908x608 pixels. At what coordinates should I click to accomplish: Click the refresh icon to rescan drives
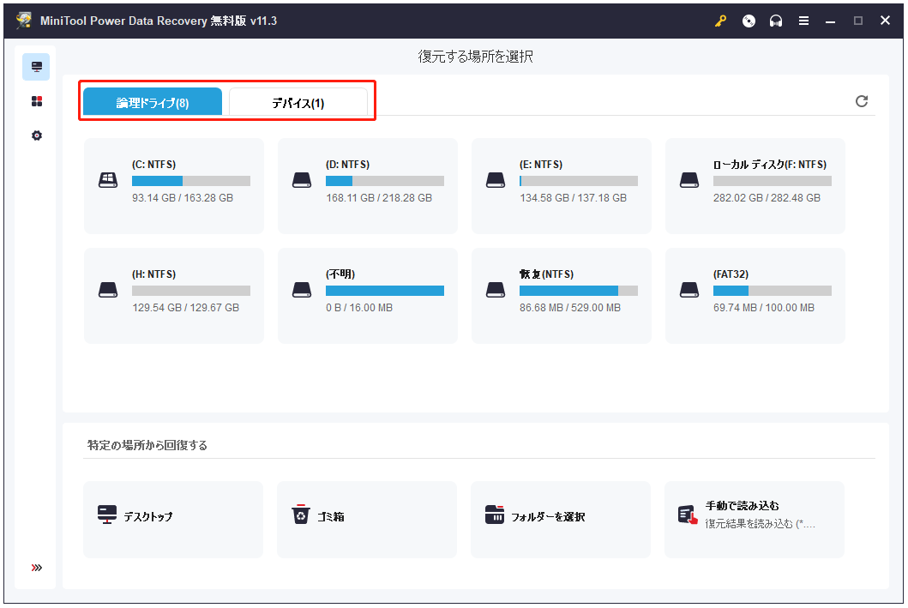click(x=862, y=100)
